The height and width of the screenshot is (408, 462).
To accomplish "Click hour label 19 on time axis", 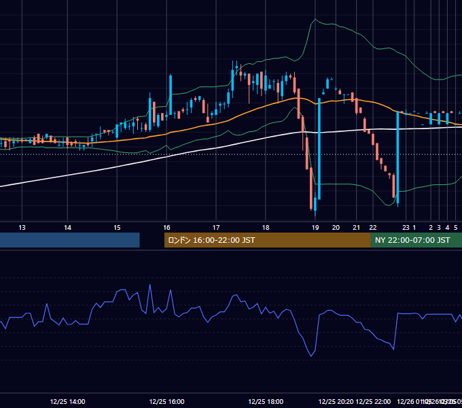I will point(315,228).
